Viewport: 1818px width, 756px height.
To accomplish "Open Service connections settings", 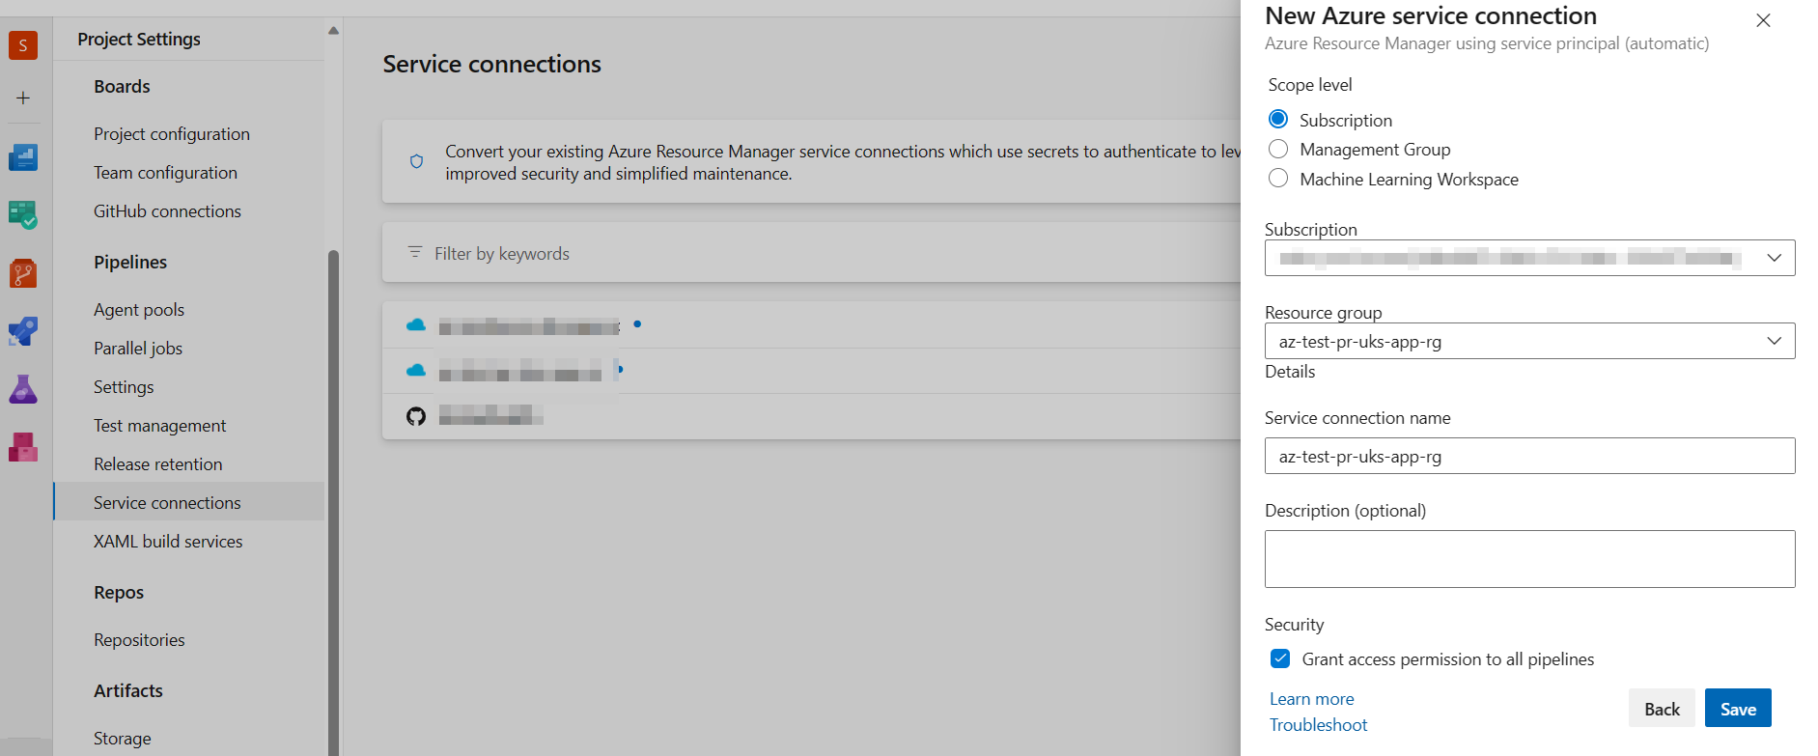I will pos(167,502).
